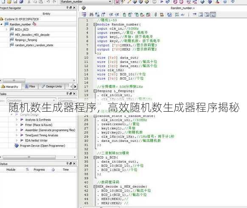Click TimeQuest Timing Analysis task
247x208 pixels.
(x=42, y=135)
